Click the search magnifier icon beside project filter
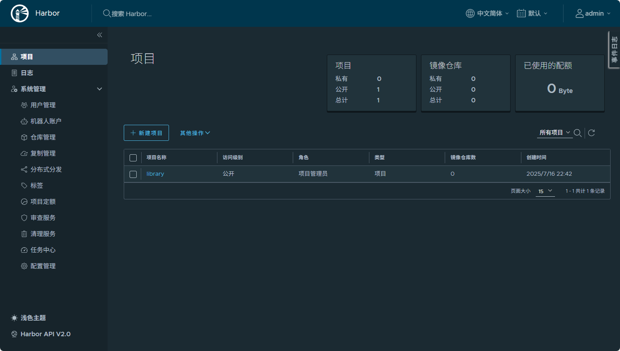Viewport: 620px width, 351px height. click(578, 133)
